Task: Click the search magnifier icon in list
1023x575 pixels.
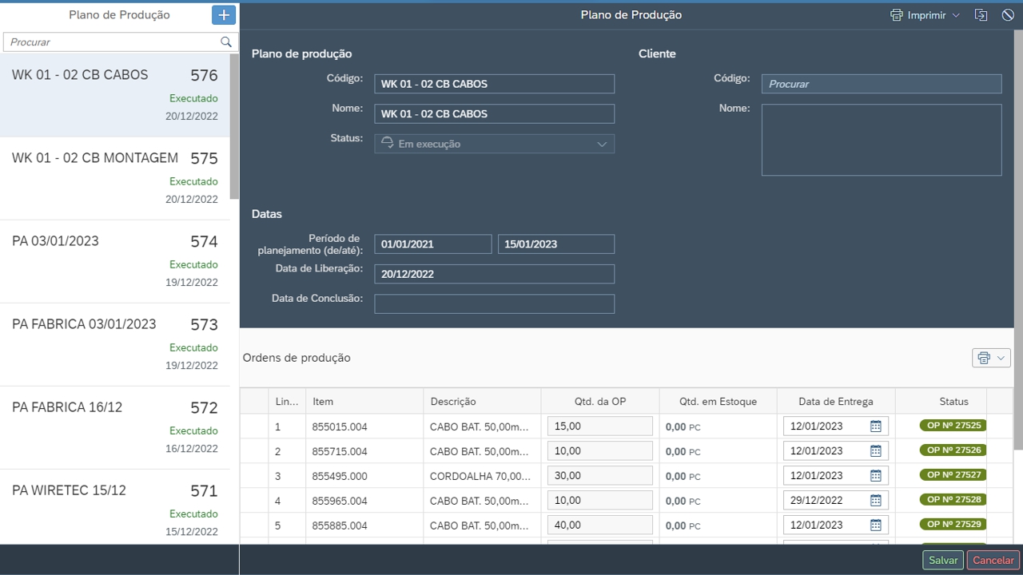Action: (x=226, y=42)
